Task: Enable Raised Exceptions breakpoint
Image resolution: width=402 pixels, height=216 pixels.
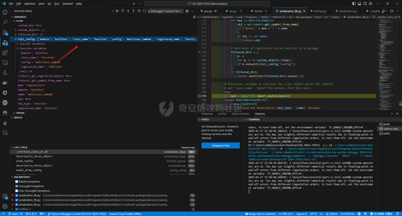Action: point(17,181)
